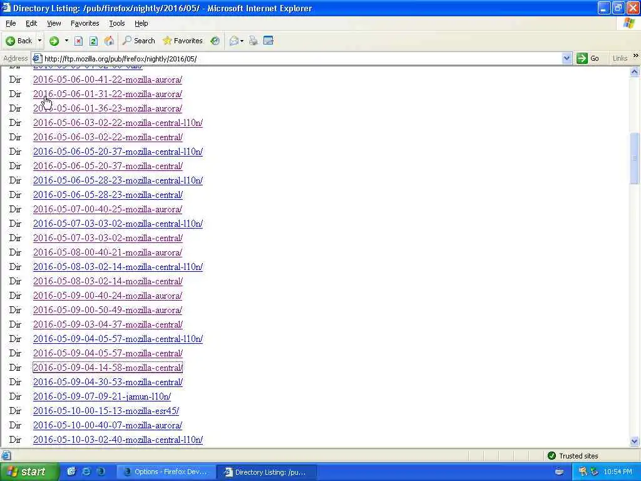Screen dimensions: 641x481
Task: Open 2016-05-06-05-20-37-mozilla-central directory
Action: (108, 166)
